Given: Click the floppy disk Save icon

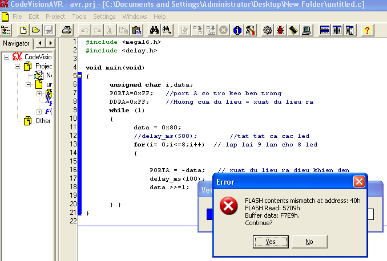Looking at the screenshot, I should [x=49, y=30].
